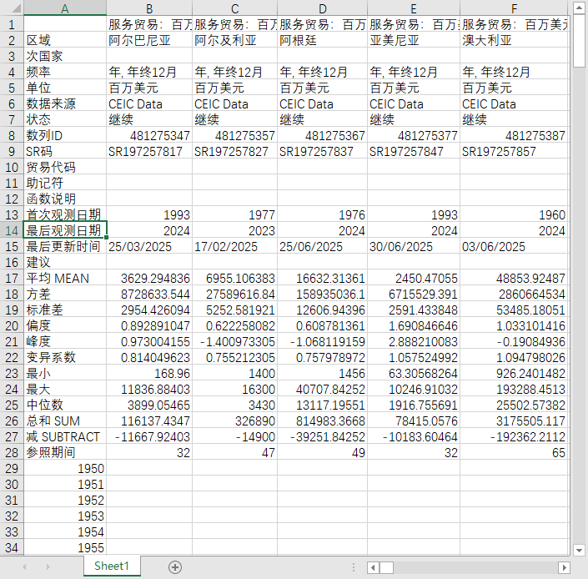Select column B header

coord(149,8)
